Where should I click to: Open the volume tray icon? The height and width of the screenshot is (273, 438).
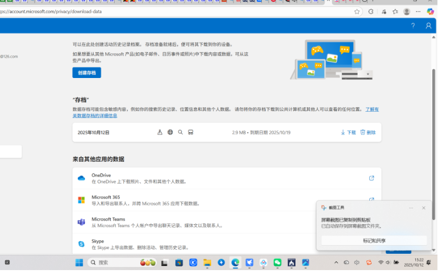click(x=388, y=263)
